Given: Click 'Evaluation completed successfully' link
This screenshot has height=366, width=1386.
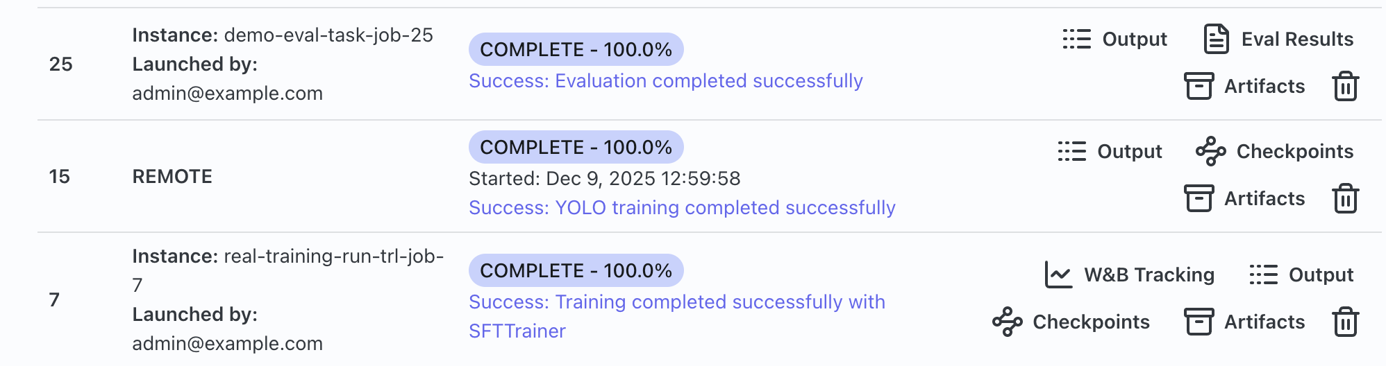Looking at the screenshot, I should (665, 81).
